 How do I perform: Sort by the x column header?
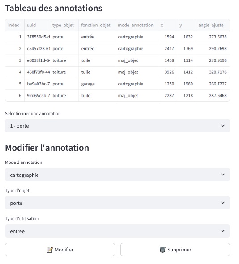pyautogui.click(x=167, y=25)
